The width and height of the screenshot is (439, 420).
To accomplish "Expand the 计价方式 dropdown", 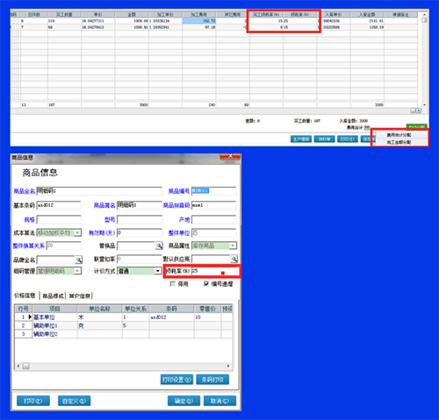I will tap(158, 271).
